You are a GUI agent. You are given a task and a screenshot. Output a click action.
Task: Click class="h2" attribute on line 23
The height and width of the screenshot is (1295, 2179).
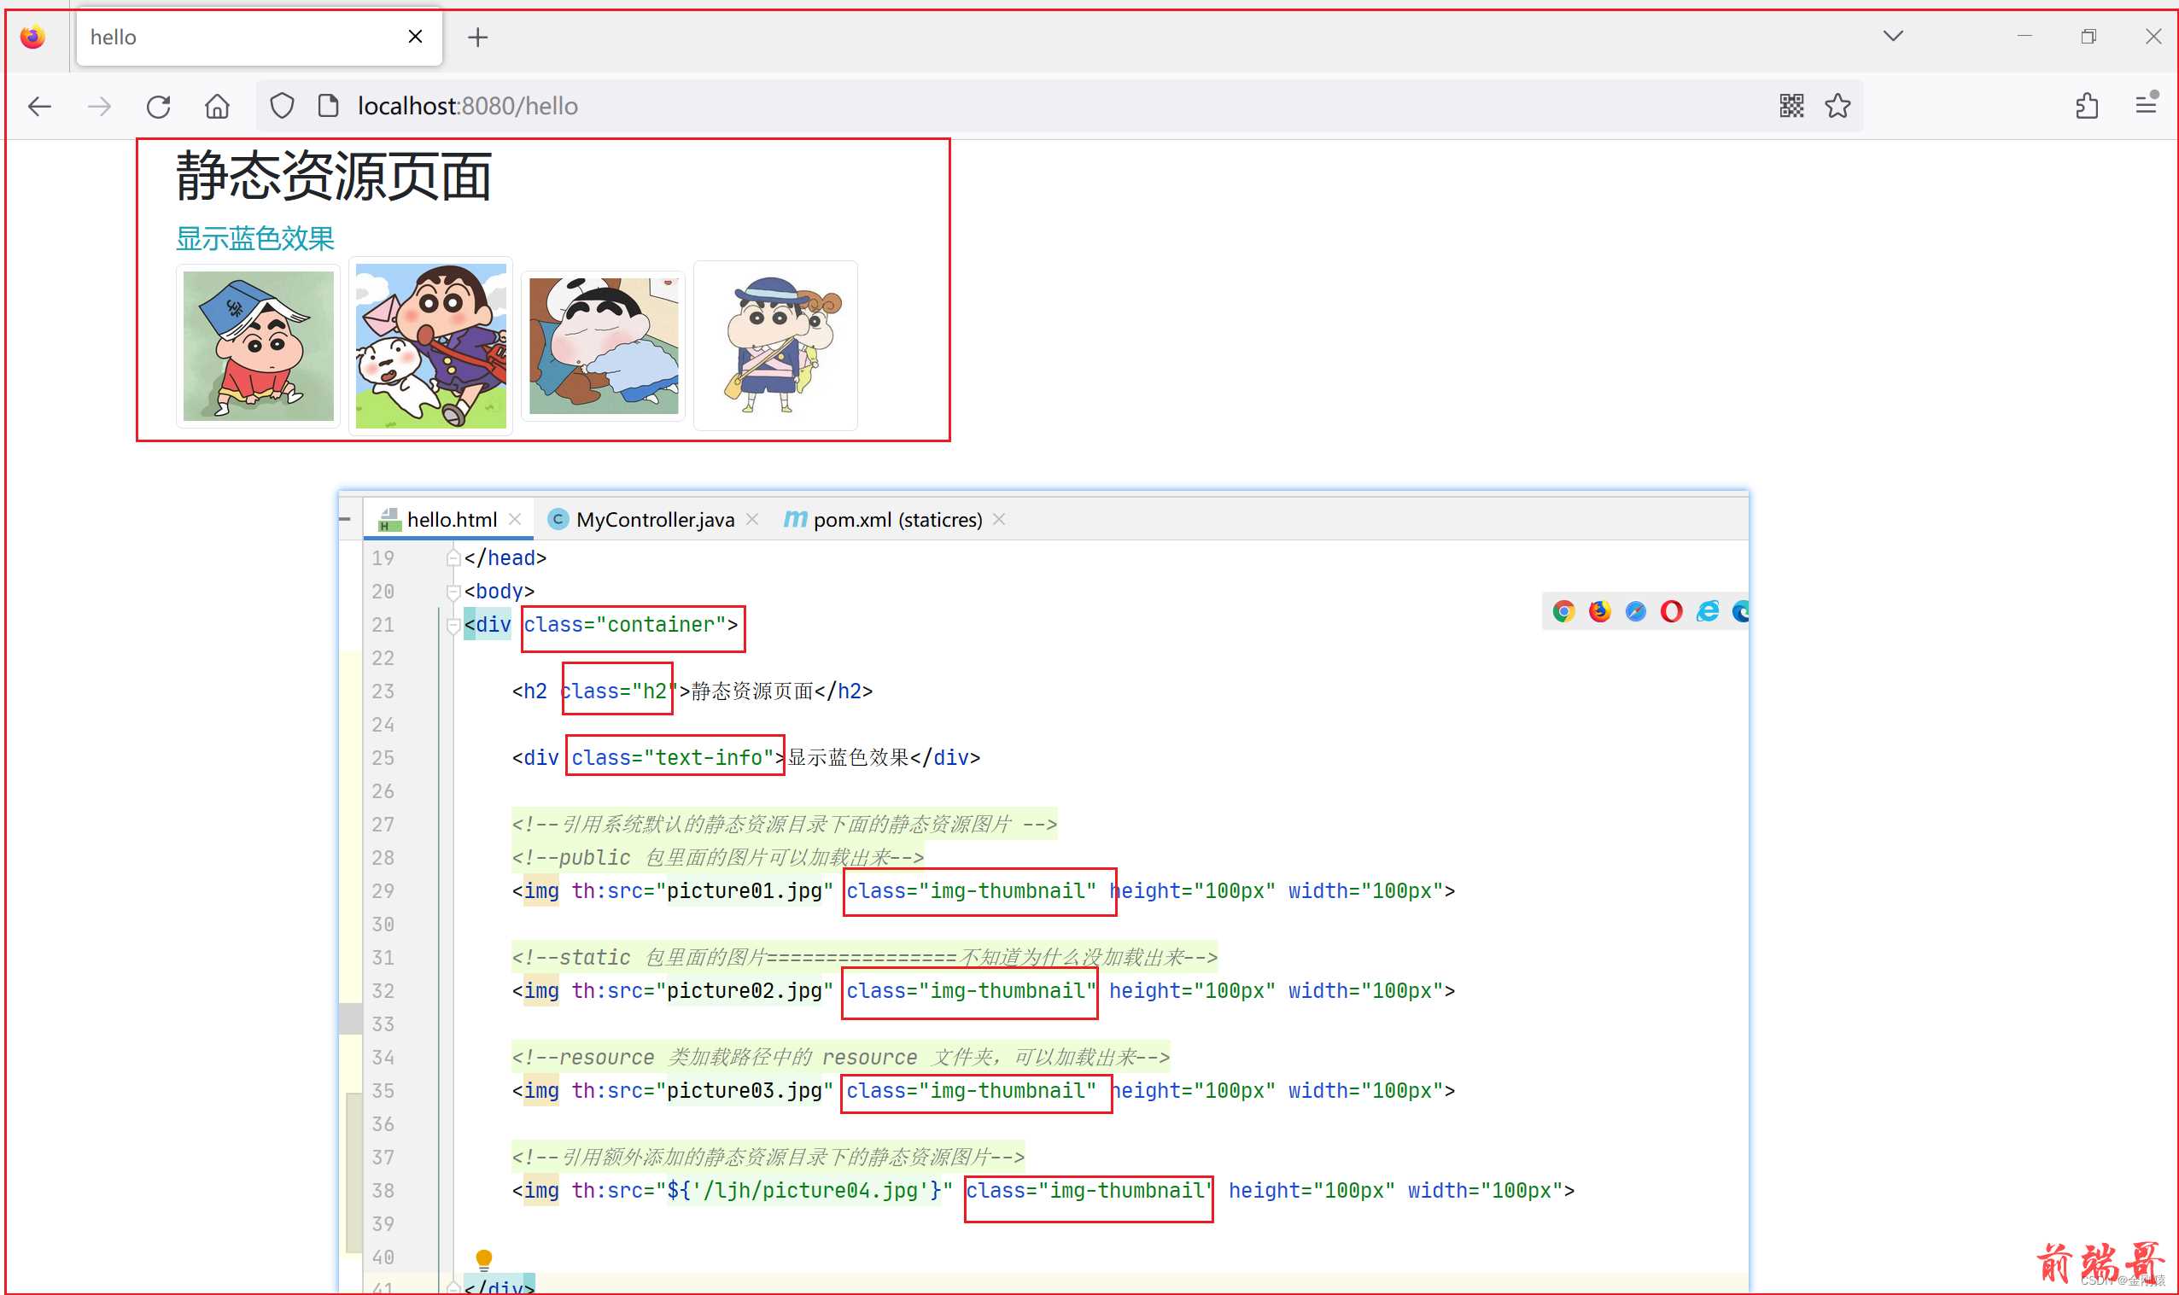619,692
